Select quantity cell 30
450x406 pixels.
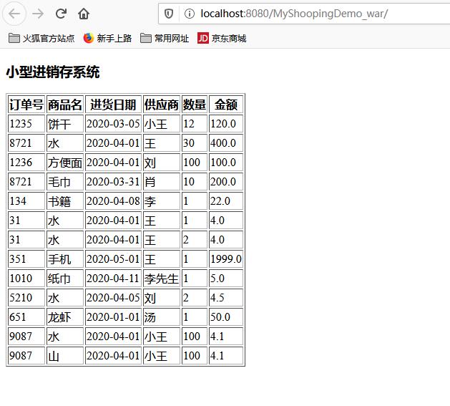195,142
